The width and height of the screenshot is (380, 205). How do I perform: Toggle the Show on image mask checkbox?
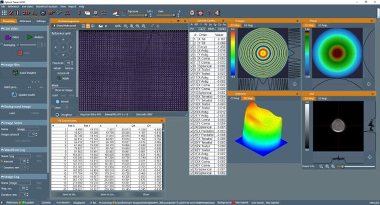coord(53,90)
